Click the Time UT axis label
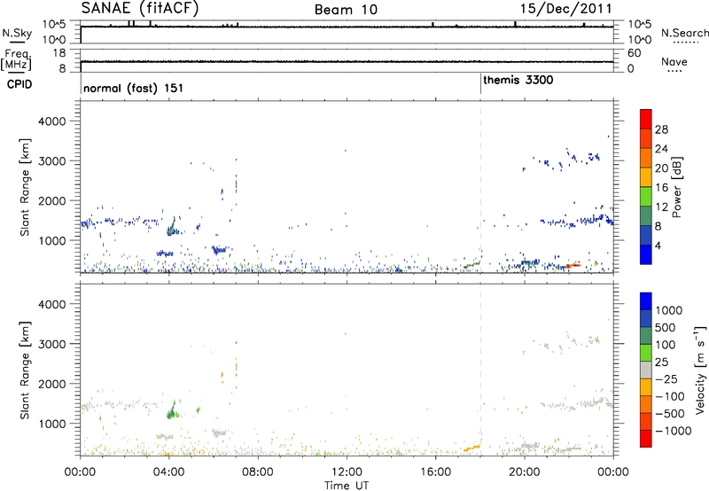 tap(347, 485)
